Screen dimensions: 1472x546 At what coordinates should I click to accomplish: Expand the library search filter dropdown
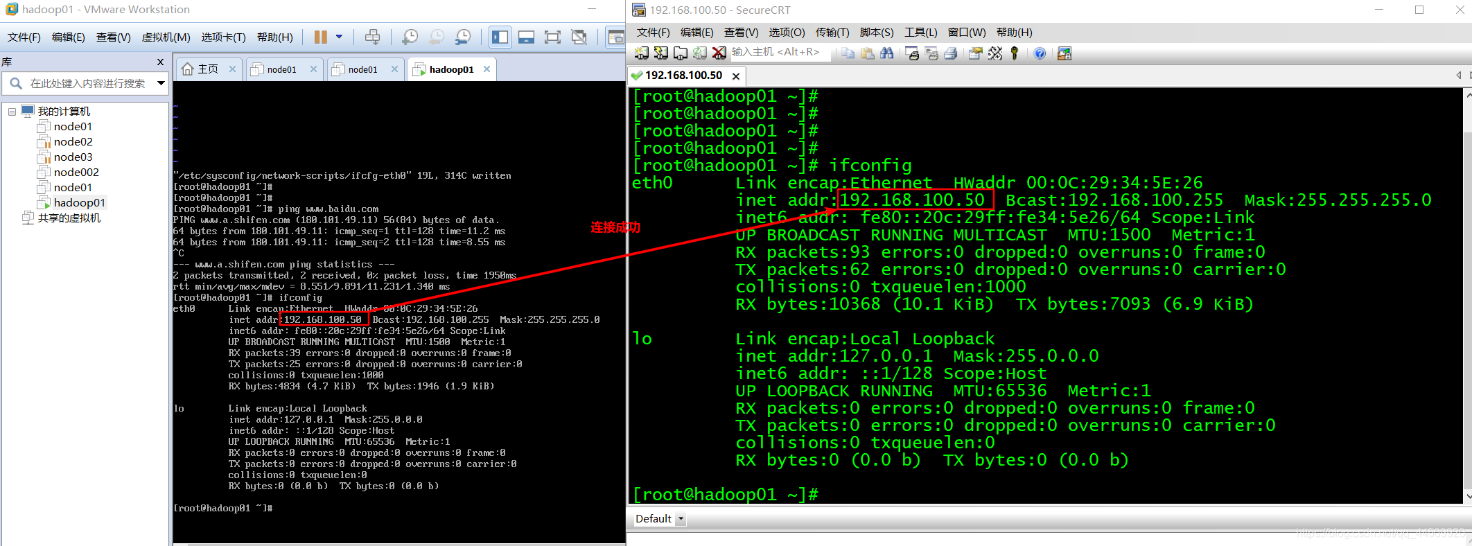click(161, 83)
